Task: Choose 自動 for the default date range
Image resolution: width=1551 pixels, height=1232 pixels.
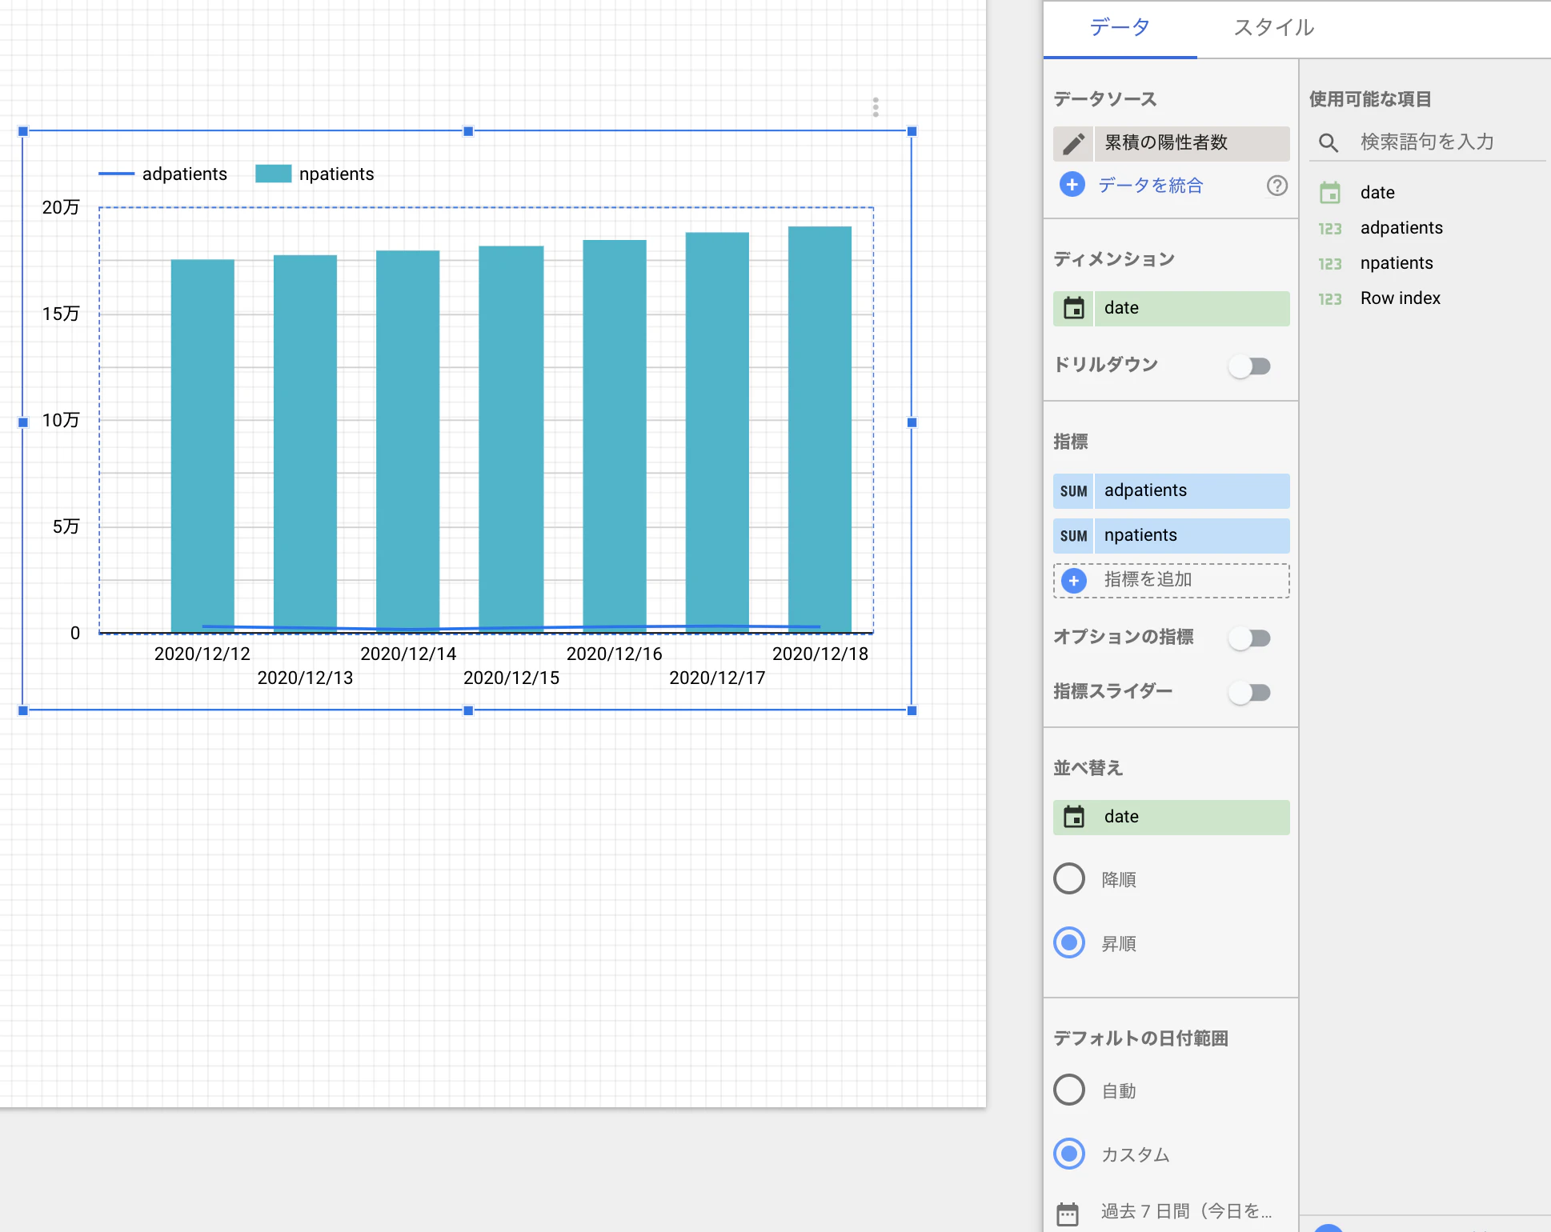Action: [1069, 1090]
